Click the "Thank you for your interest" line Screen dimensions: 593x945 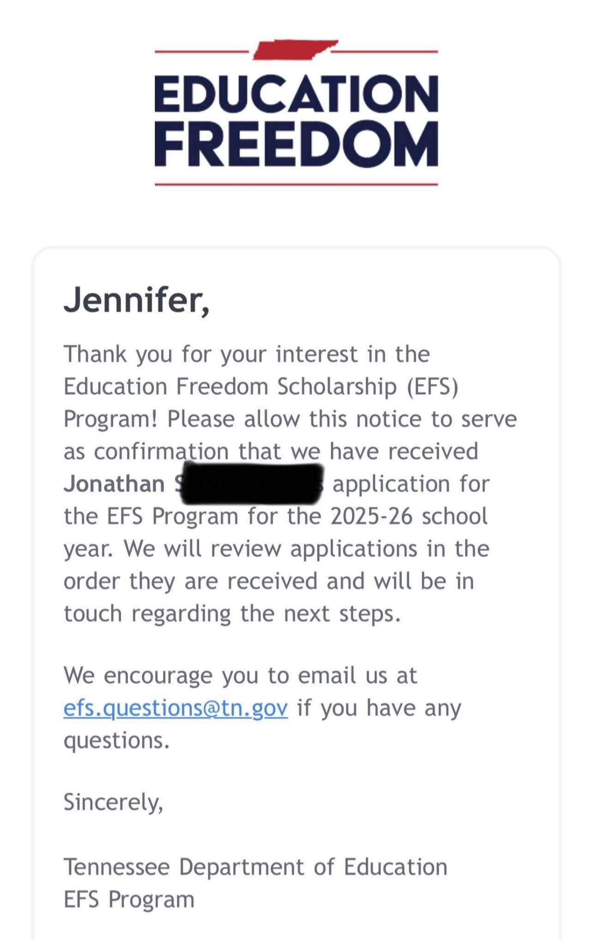[247, 354]
